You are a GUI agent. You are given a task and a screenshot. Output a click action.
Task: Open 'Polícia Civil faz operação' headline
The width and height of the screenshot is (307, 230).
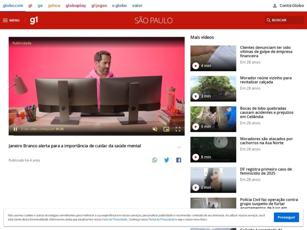[269, 203]
